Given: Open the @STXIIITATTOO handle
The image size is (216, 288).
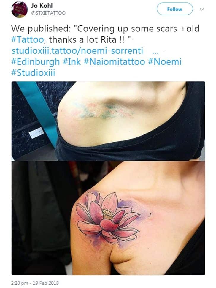Looking at the screenshot, I should [48, 13].
